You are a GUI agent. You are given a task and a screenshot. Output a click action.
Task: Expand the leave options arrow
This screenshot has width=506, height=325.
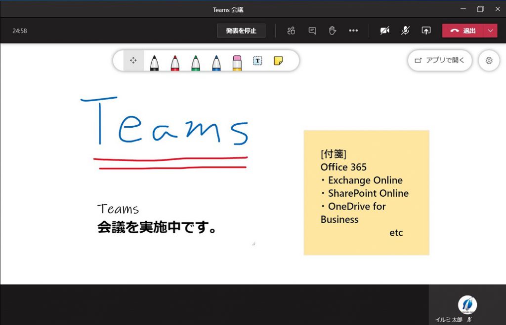tap(491, 31)
